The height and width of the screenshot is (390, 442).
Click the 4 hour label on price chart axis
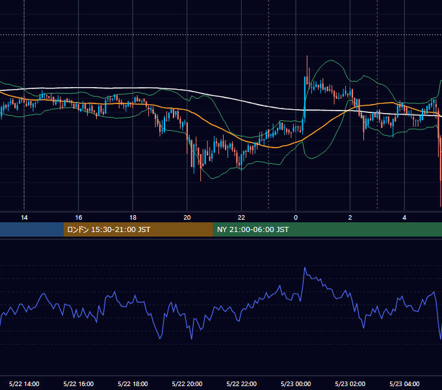point(404,218)
